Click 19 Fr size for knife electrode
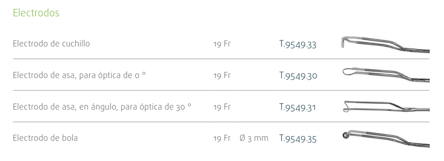Viewport: 444px width, 161px height. pos(222,45)
